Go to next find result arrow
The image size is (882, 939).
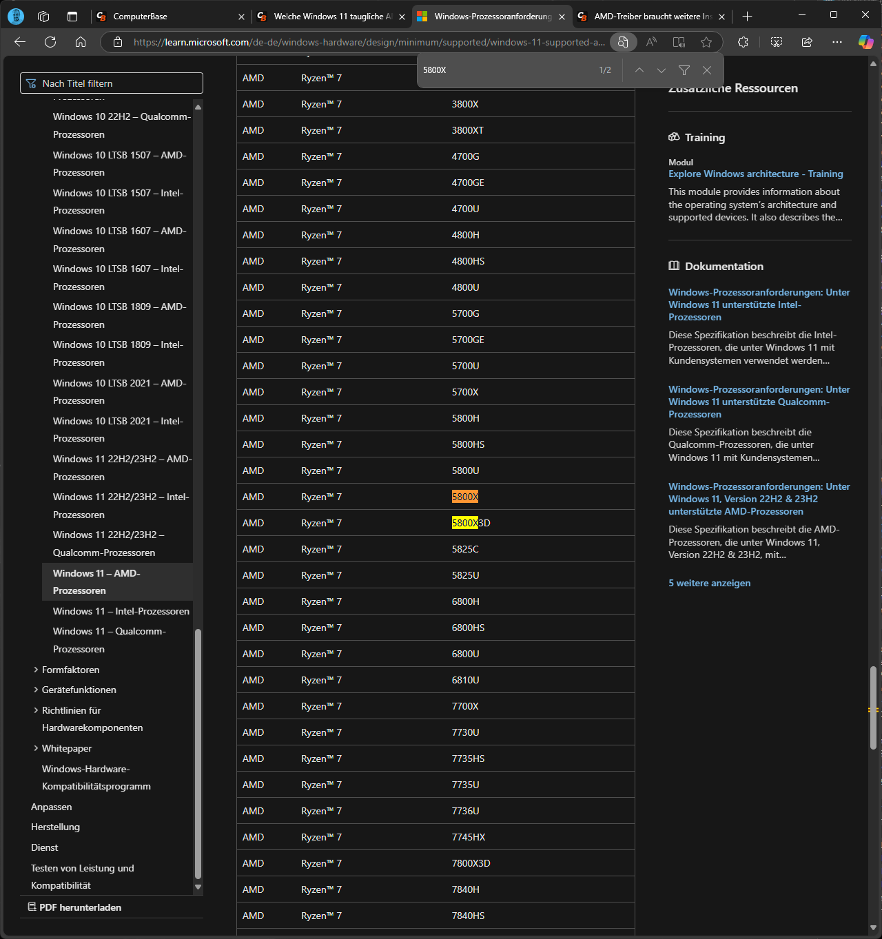661,70
